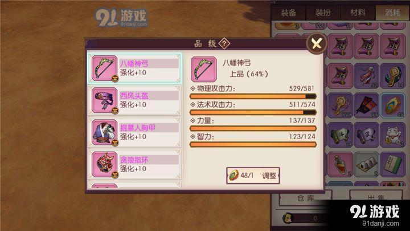Click the 法术攻击力 progress bar

pos(253,112)
